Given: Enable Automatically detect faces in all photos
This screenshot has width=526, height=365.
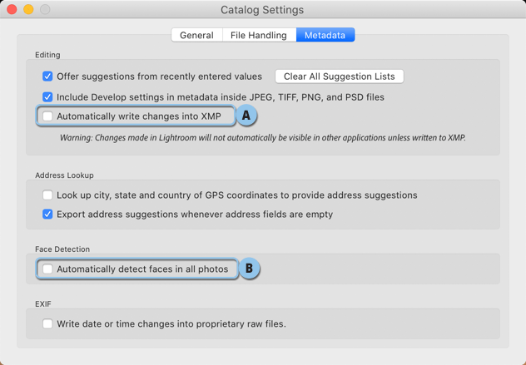Looking at the screenshot, I should 47,269.
